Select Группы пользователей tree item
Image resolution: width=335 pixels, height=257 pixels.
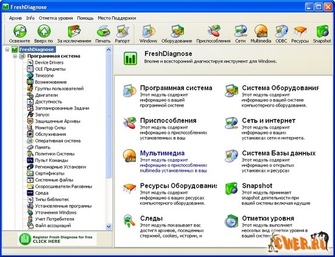pos(59,89)
